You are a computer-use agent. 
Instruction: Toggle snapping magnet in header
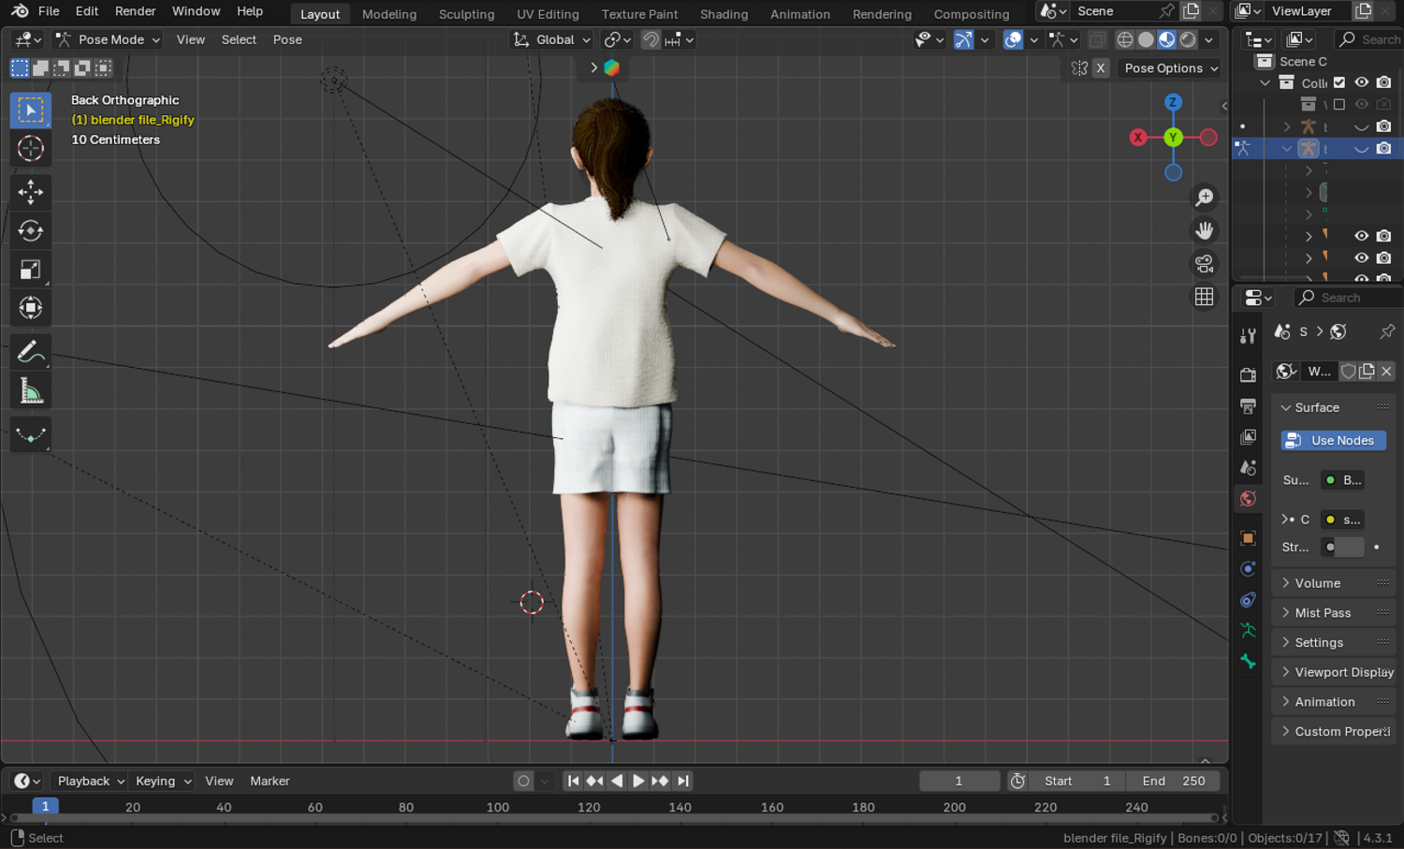pos(651,39)
